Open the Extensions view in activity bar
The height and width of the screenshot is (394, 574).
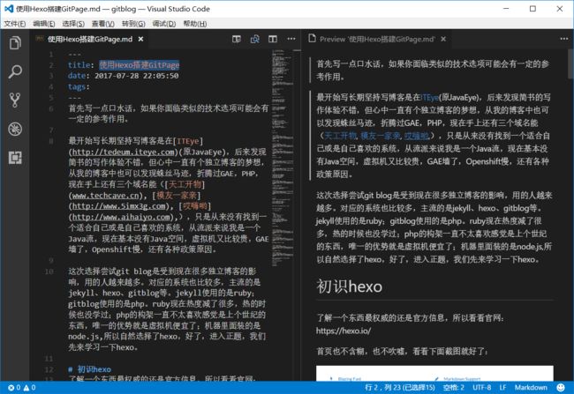pyautogui.click(x=15, y=158)
